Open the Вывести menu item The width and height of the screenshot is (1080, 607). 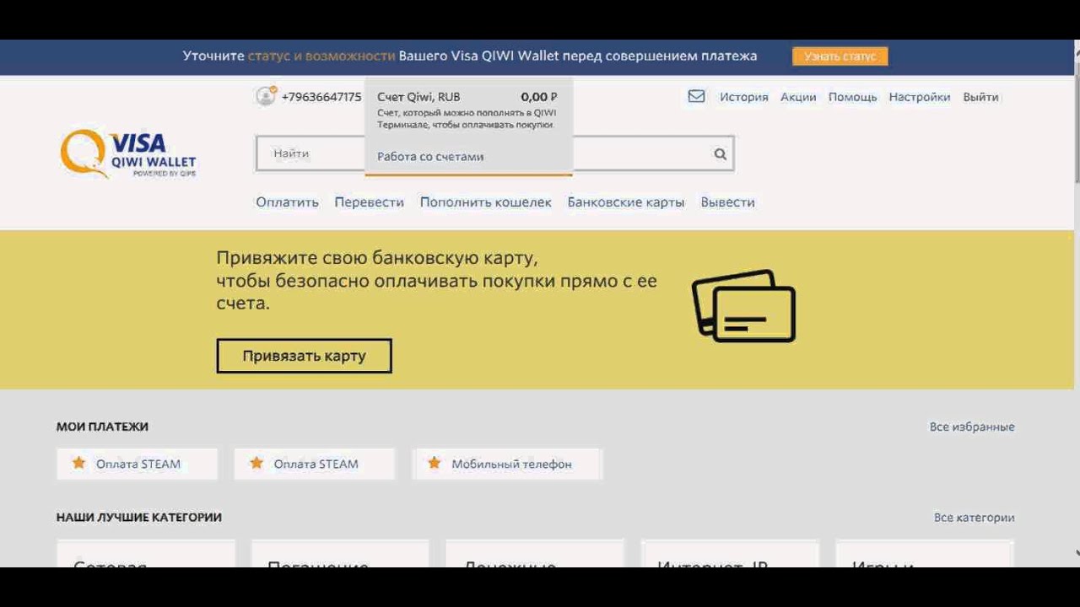(727, 202)
